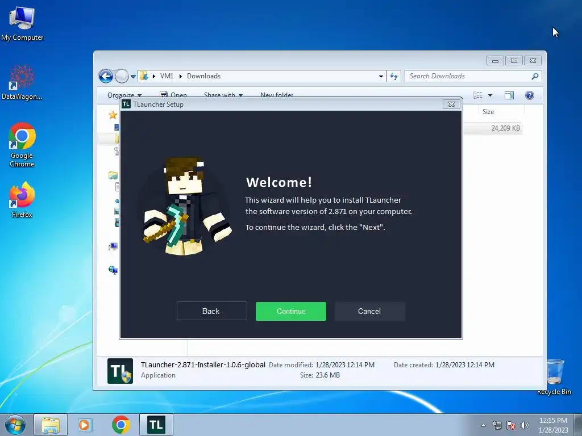Open the Windows Start menu

pyautogui.click(x=15, y=425)
